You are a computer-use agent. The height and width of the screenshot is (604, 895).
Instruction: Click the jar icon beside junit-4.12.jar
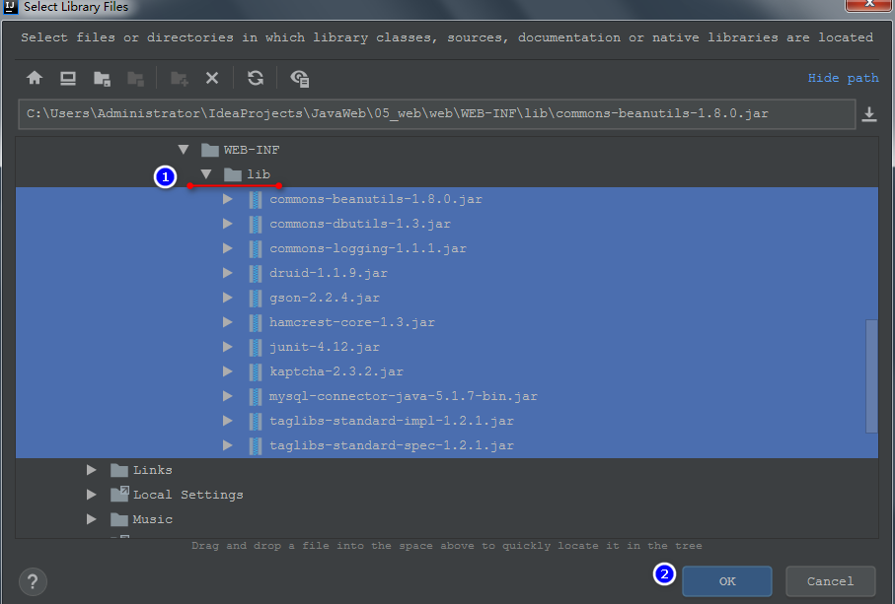(x=256, y=347)
